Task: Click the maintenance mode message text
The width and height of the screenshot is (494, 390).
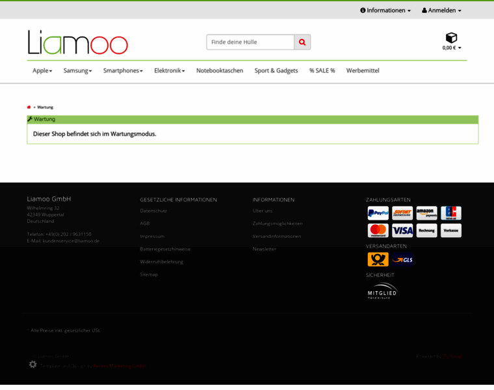Action: (94, 134)
